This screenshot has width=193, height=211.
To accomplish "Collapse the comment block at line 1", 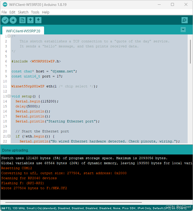I will [x=9, y=36].
